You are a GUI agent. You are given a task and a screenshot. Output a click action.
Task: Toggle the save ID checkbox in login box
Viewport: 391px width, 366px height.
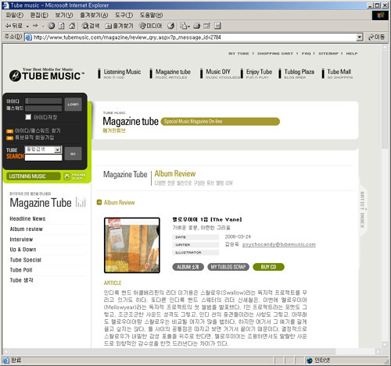pos(28,117)
